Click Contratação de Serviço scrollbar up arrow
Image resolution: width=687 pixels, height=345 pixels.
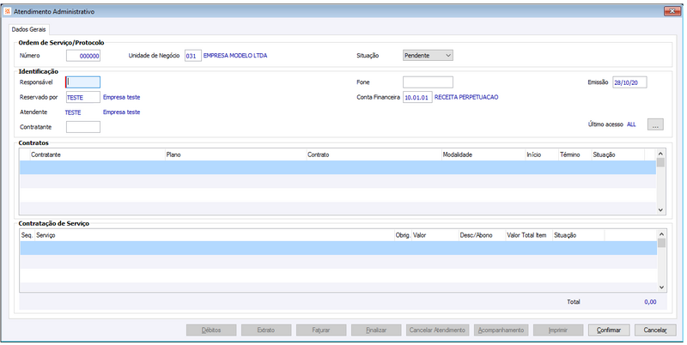tap(661, 234)
